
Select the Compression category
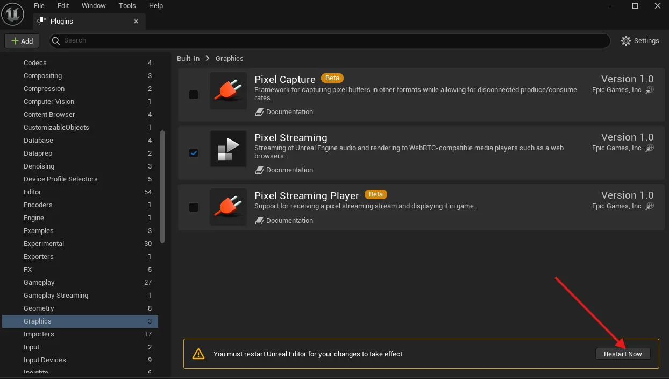click(x=80, y=89)
